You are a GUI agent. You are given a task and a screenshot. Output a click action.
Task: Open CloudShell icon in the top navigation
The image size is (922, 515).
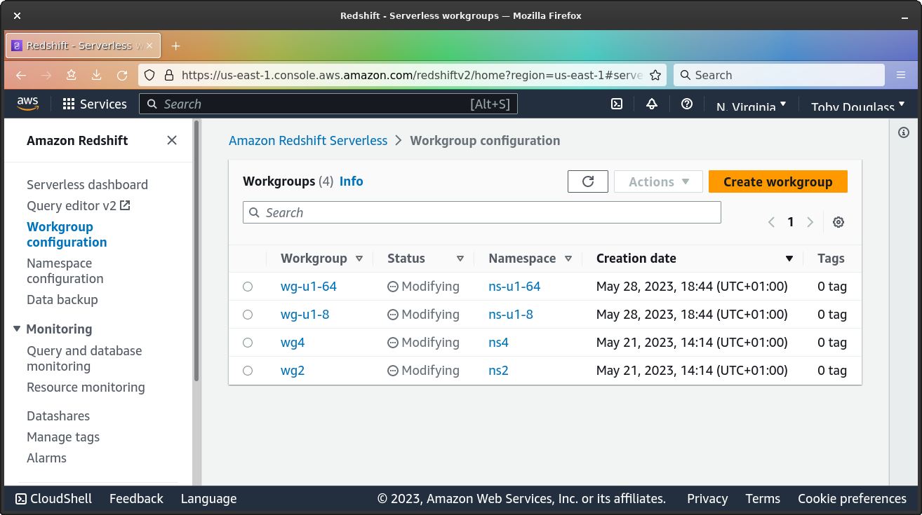(x=617, y=104)
